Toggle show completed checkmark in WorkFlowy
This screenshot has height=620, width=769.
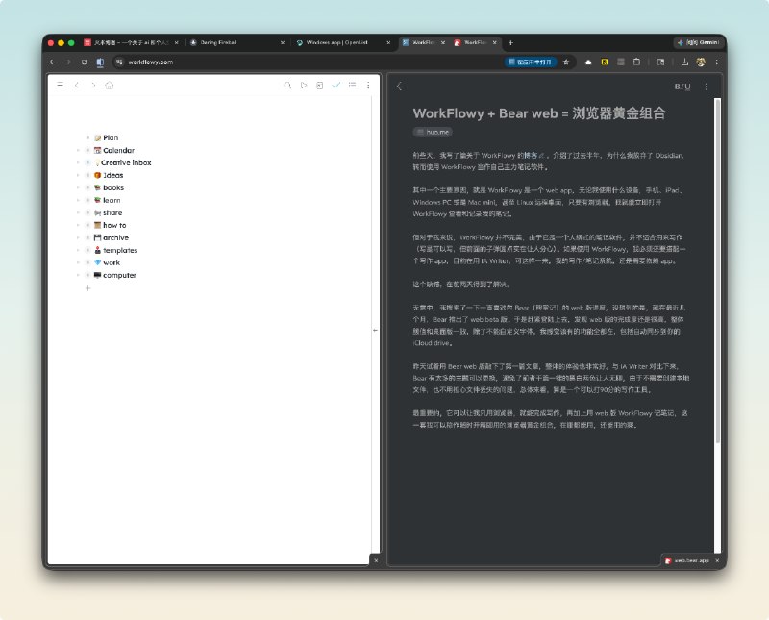point(335,85)
